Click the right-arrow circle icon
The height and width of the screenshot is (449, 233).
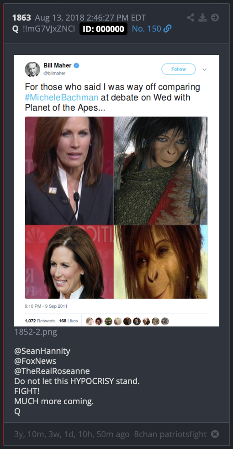[x=215, y=18]
